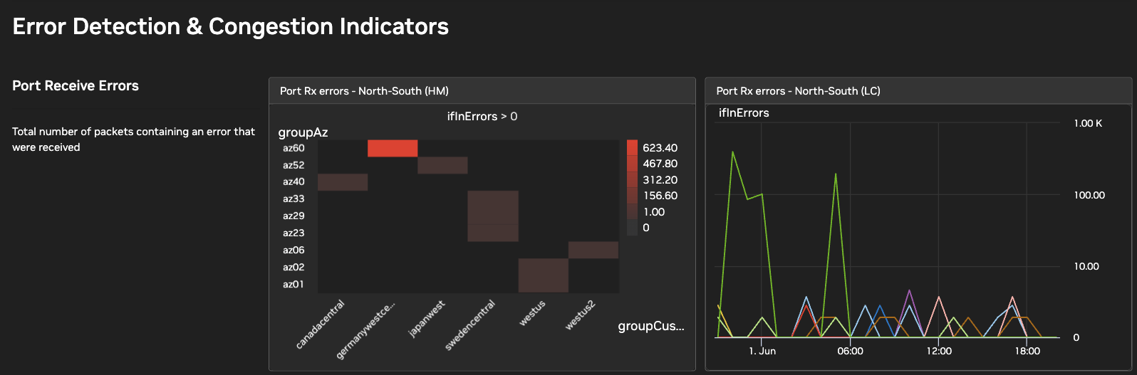
Task: Click the az01 row label
Action: coord(294,285)
